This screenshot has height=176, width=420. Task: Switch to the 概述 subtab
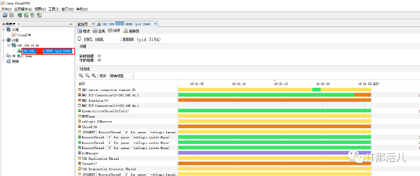pos(84,31)
